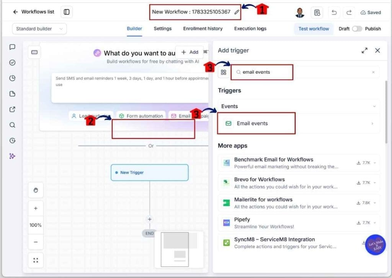This screenshot has width=392, height=278.
Task: Toggle the Draft/Publish switch
Action: pyautogui.click(x=357, y=29)
